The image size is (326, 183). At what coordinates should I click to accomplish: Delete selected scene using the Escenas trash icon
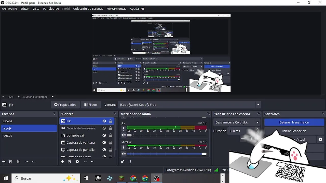(x=11, y=162)
